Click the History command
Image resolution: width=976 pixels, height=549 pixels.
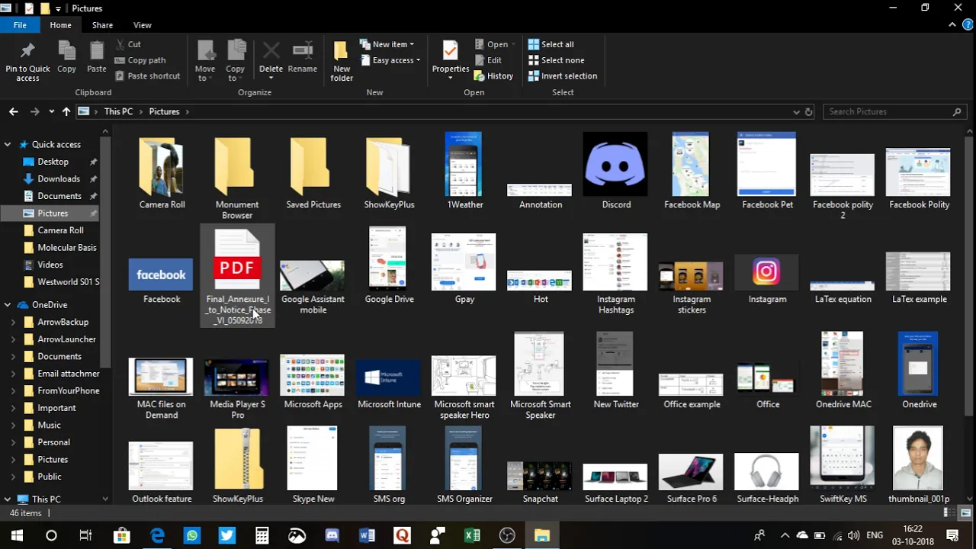(x=493, y=75)
